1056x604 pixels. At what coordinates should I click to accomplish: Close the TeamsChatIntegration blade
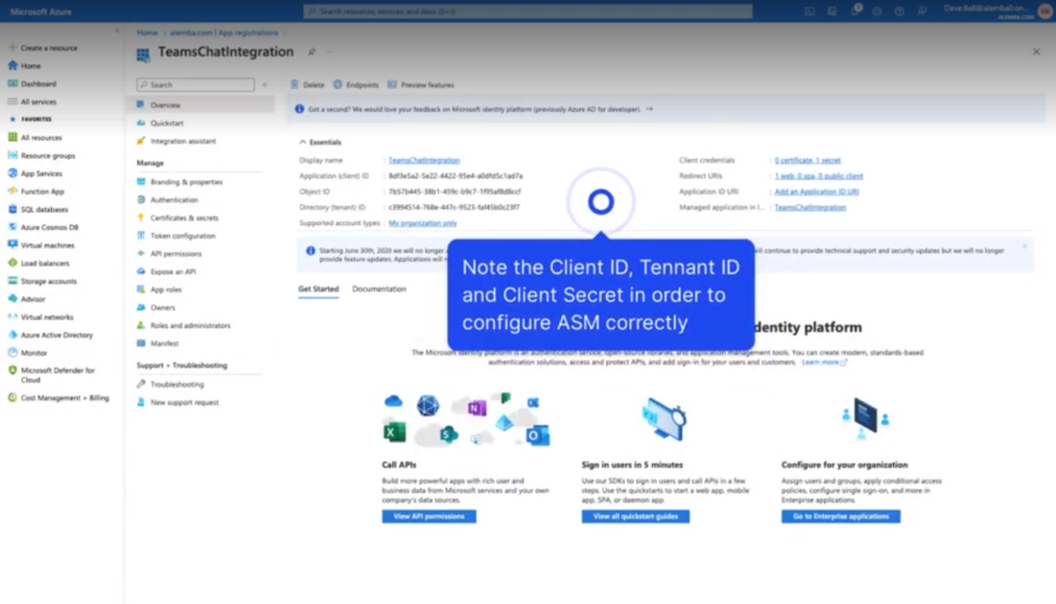[x=1036, y=52]
